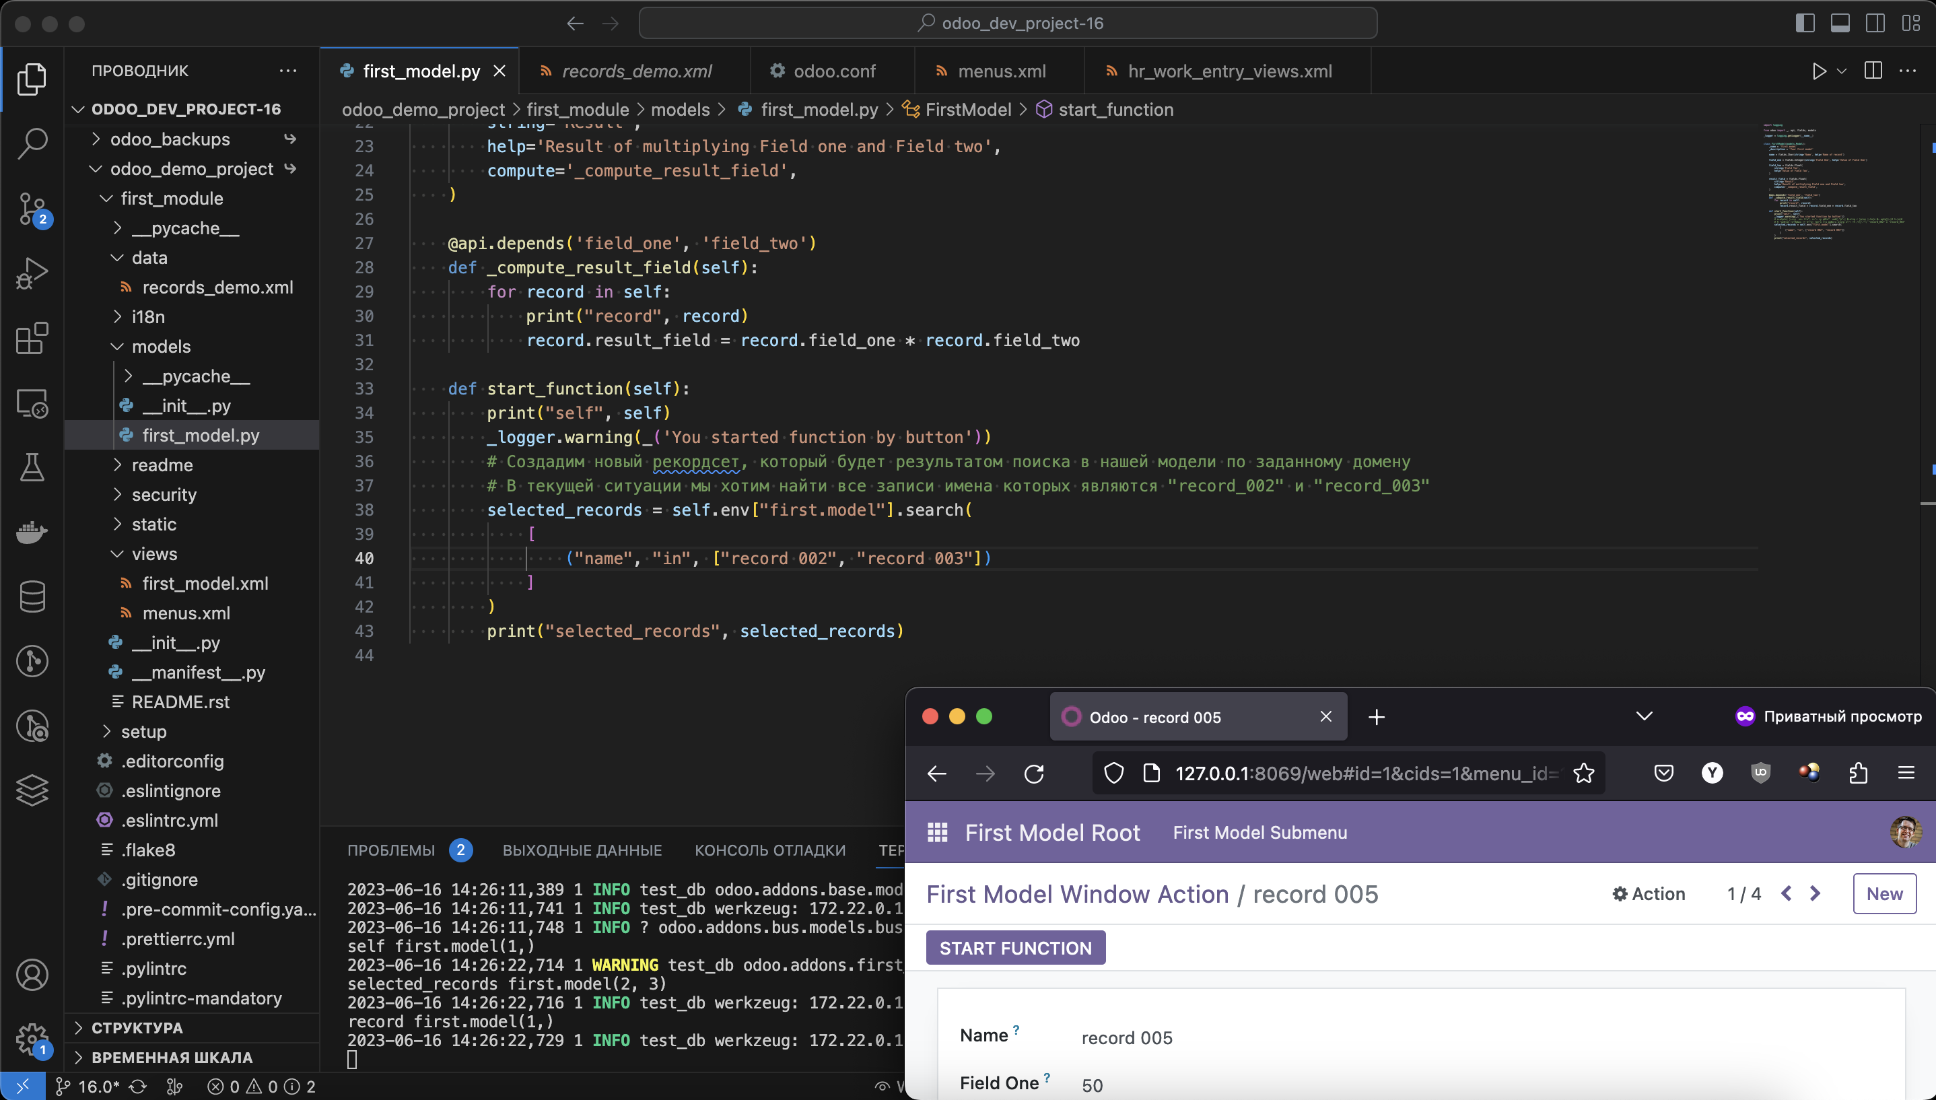Viewport: 1936px width, 1100px height.
Task: Customize layout icon in title bar
Action: 1911,23
